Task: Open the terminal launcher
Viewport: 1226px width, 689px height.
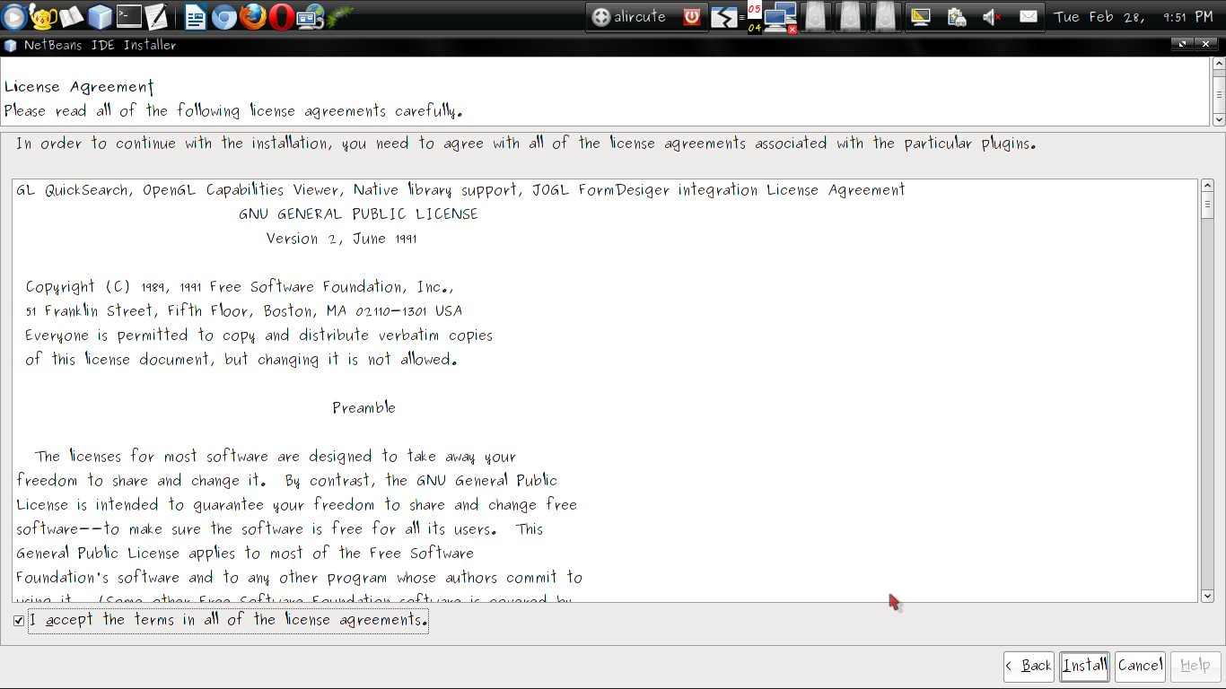Action: pyautogui.click(x=129, y=15)
